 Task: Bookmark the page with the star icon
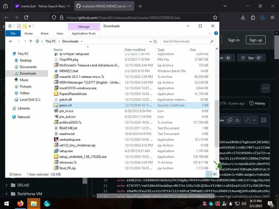click(215, 17)
